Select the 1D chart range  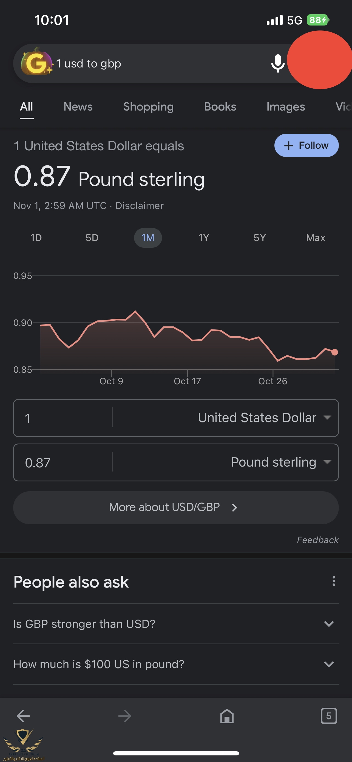pyautogui.click(x=36, y=238)
